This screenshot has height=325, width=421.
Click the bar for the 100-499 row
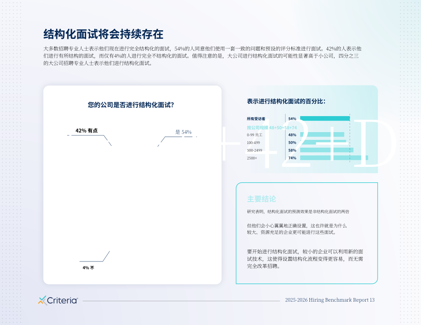tap(323, 143)
